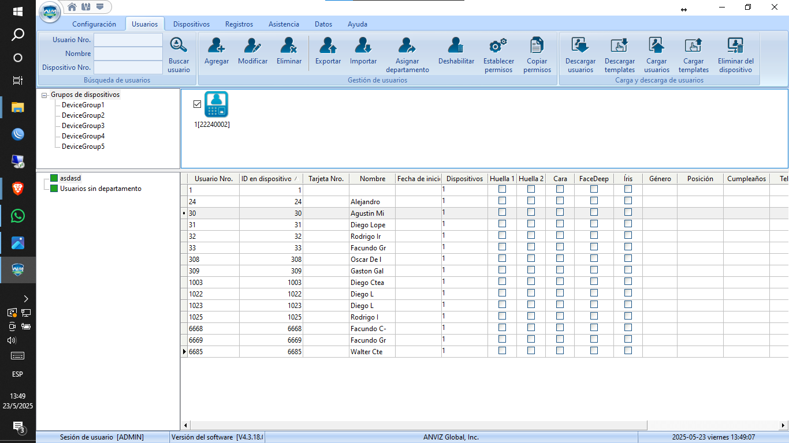Viewport: 789px width, 443px height.
Task: Open the notification center icon
Action: (18, 427)
